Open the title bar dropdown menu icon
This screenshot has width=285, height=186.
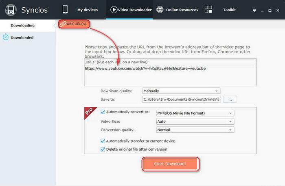[x=254, y=10]
